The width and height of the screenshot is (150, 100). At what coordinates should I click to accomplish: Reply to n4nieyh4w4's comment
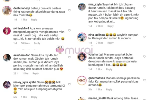point(37,43)
